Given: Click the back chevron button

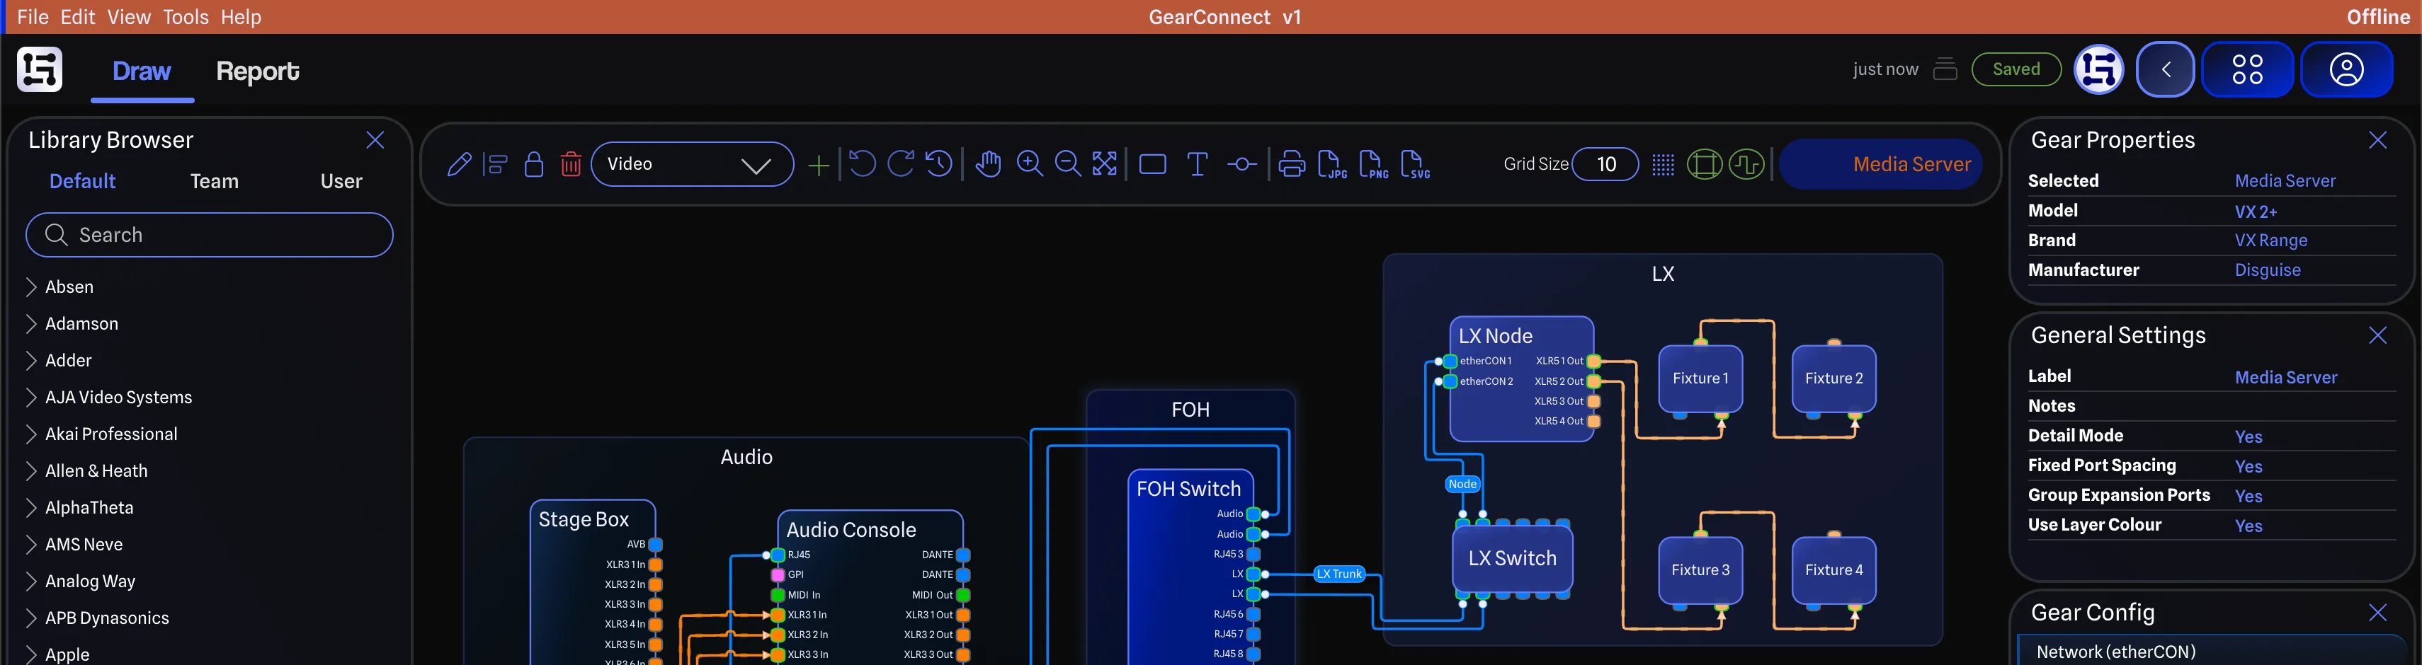Looking at the screenshot, I should [x=2166, y=69].
